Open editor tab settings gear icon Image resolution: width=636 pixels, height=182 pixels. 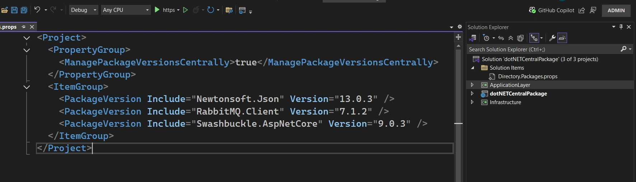[460, 27]
